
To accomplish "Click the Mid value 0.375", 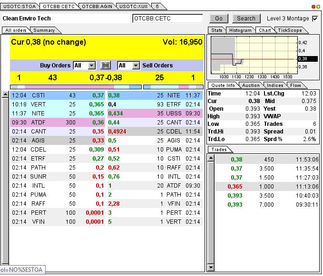I will 309,101.
